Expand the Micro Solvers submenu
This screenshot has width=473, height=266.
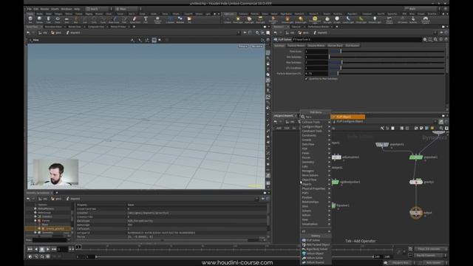tap(316, 175)
